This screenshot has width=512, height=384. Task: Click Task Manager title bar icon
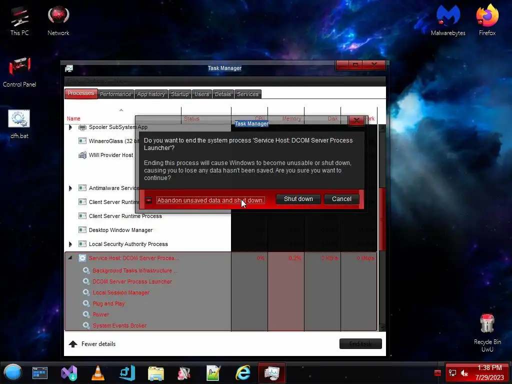69,68
